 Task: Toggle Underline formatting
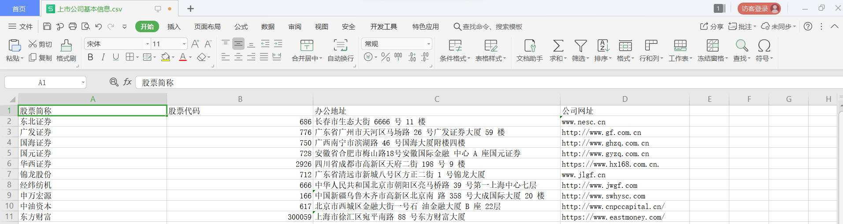[x=116, y=57]
